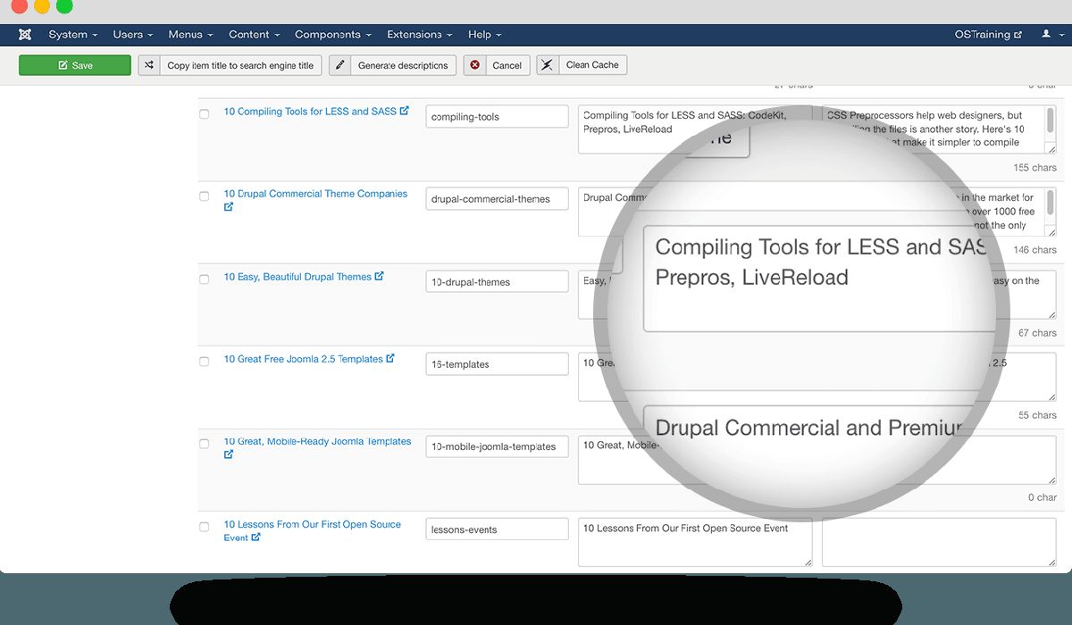This screenshot has width=1072, height=625.
Task: Click the Joomla logo icon
Action: (x=25, y=35)
